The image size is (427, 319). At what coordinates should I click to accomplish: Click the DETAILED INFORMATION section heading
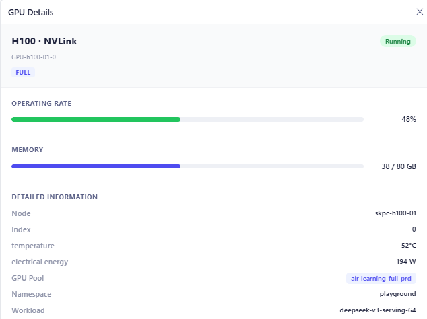tap(55, 197)
